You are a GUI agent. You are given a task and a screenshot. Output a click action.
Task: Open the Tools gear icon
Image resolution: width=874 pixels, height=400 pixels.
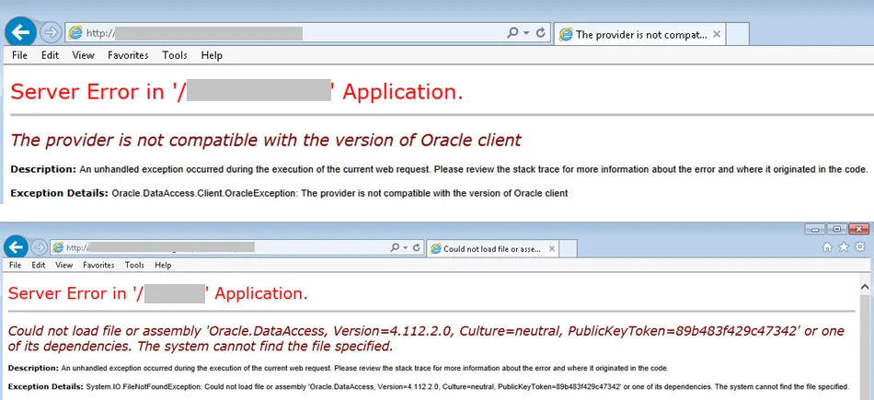[860, 246]
